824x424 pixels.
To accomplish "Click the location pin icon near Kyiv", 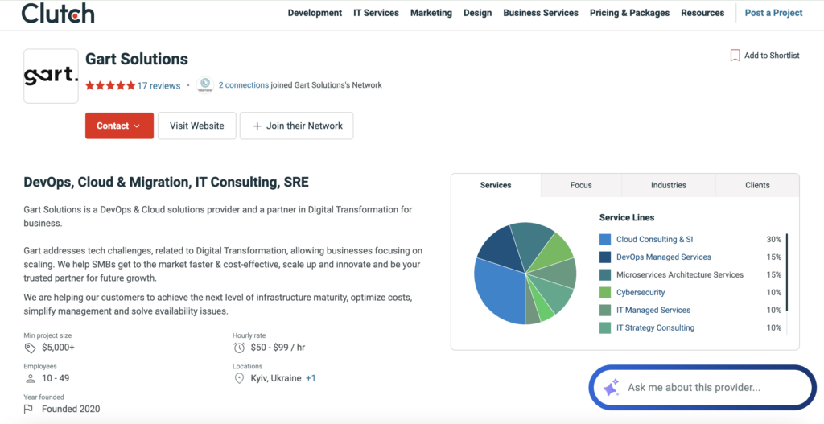I will (x=239, y=378).
